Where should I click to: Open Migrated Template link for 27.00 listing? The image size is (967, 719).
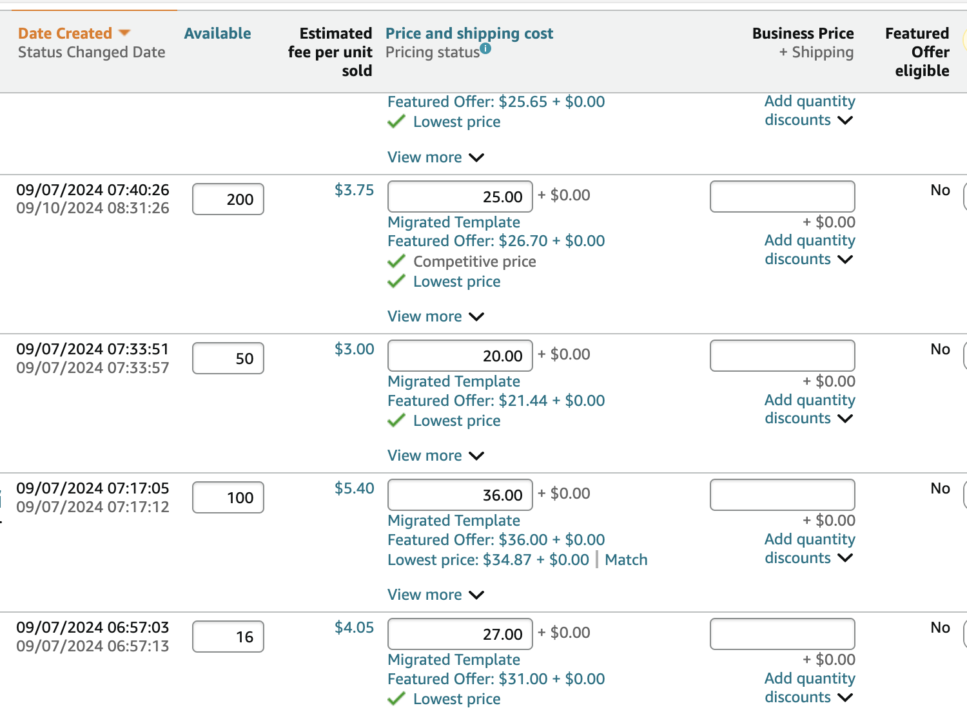click(454, 660)
